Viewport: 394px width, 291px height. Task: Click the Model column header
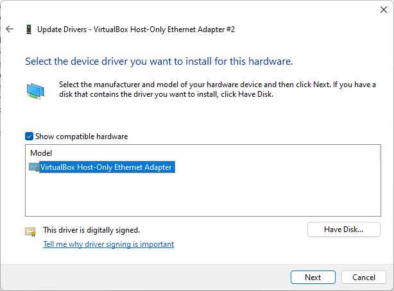(41, 153)
